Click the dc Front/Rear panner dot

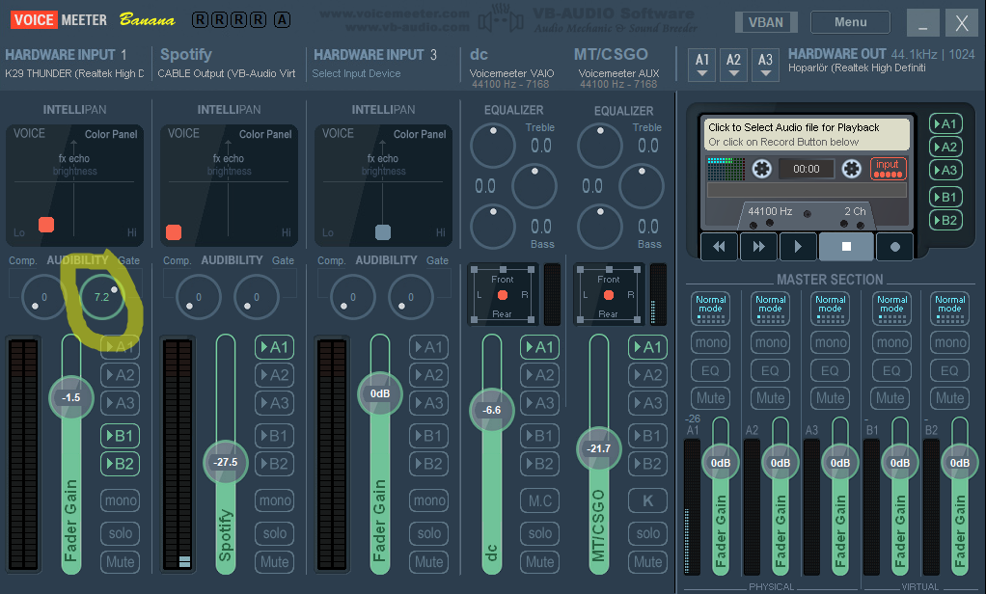pyautogui.click(x=503, y=295)
